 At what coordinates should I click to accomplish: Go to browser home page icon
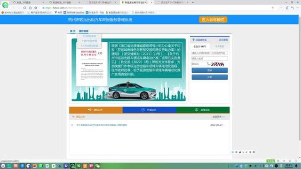(x=30, y=8)
